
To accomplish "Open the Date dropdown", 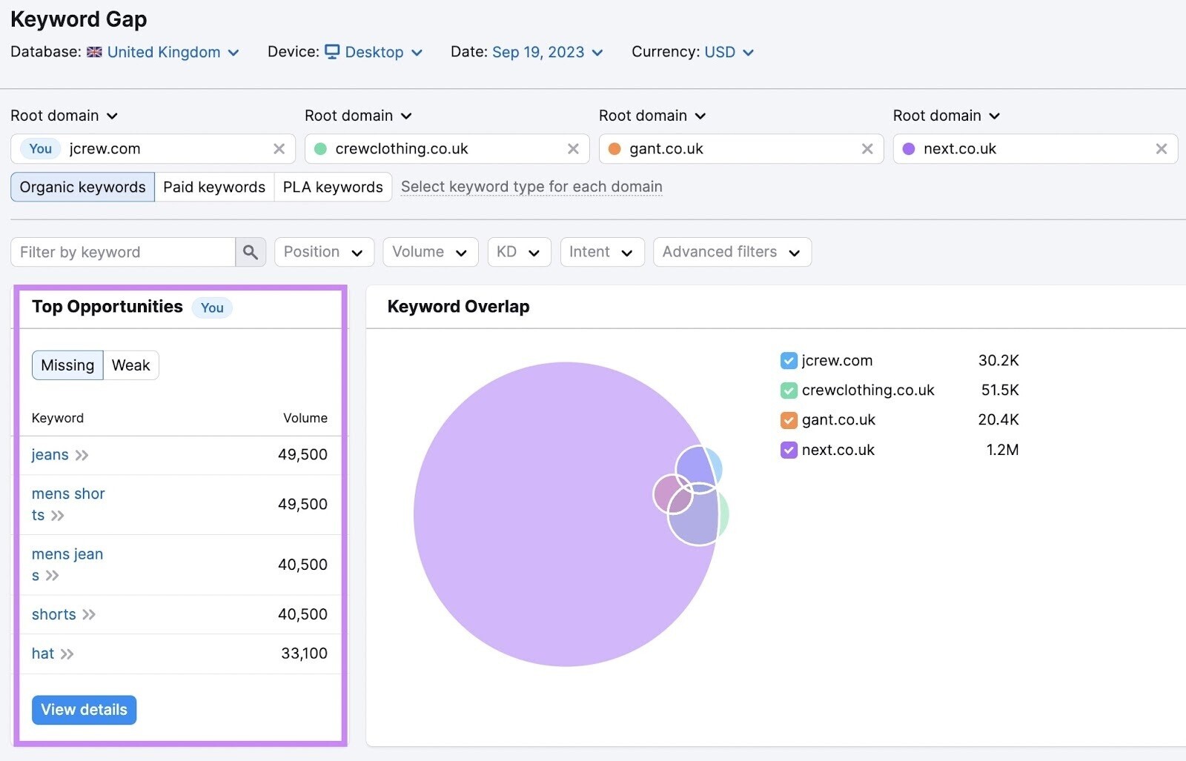I will click(546, 52).
